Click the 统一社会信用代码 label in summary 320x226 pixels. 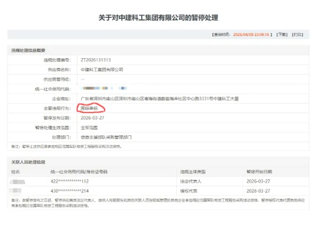[x=53, y=89]
